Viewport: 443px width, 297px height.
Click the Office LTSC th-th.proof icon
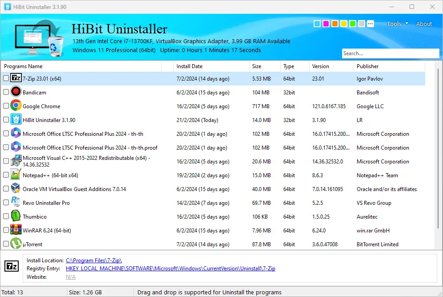click(x=16, y=147)
